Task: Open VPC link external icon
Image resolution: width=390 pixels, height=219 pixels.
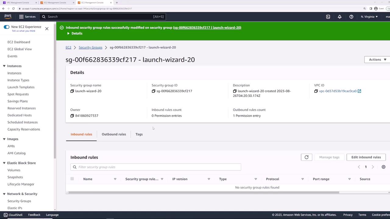Action: tap(360, 91)
